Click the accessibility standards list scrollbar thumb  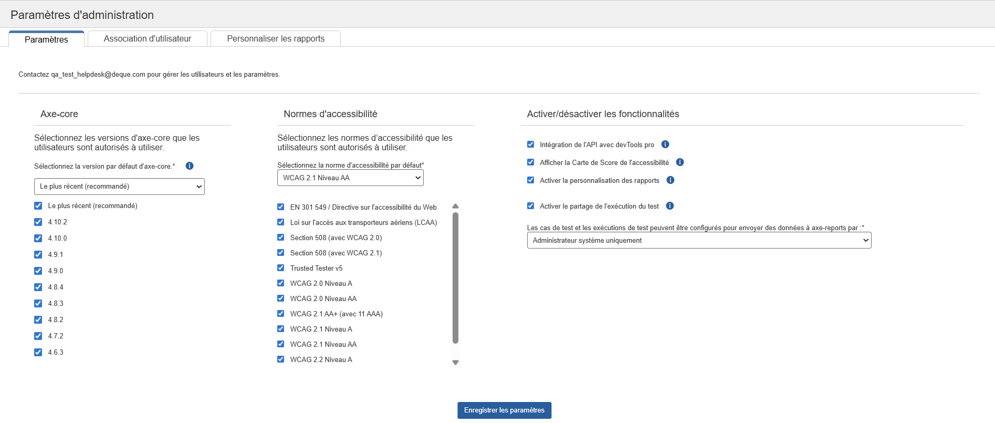pos(455,277)
